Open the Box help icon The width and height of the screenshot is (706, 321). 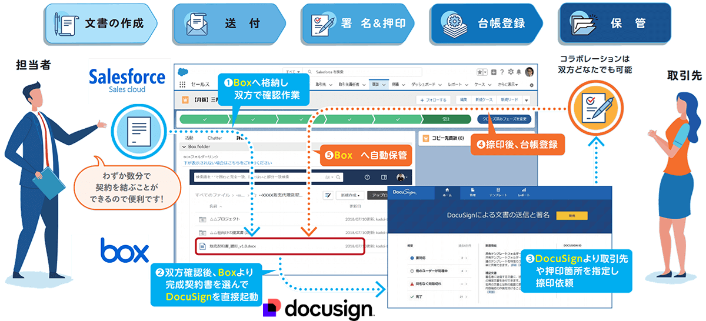click(367, 177)
